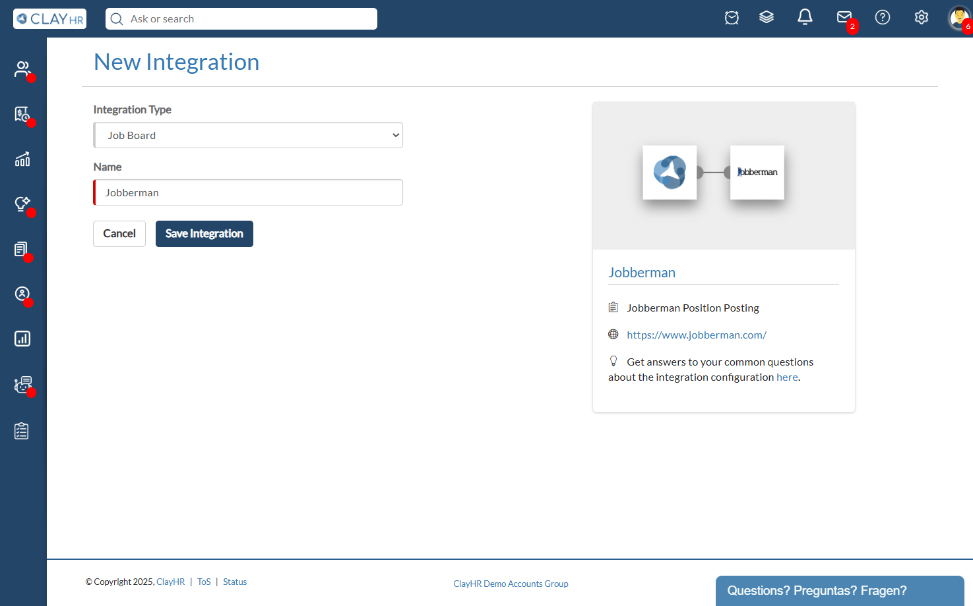Open the payroll clock sidebar icon
The width and height of the screenshot is (973, 606).
point(22,114)
